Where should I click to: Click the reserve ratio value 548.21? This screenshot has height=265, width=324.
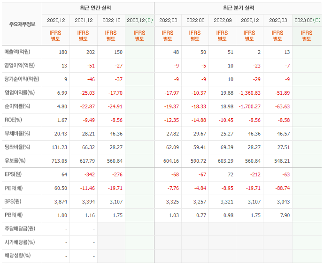click(282, 161)
